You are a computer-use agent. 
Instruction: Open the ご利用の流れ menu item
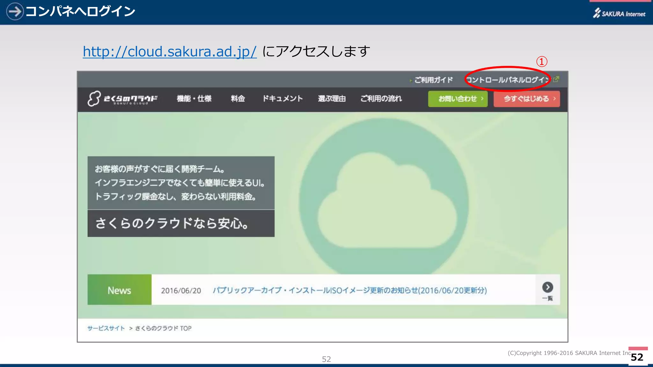381,99
